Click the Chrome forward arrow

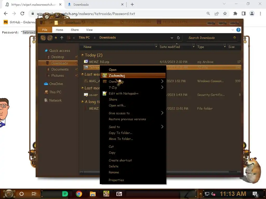tap(14, 13)
